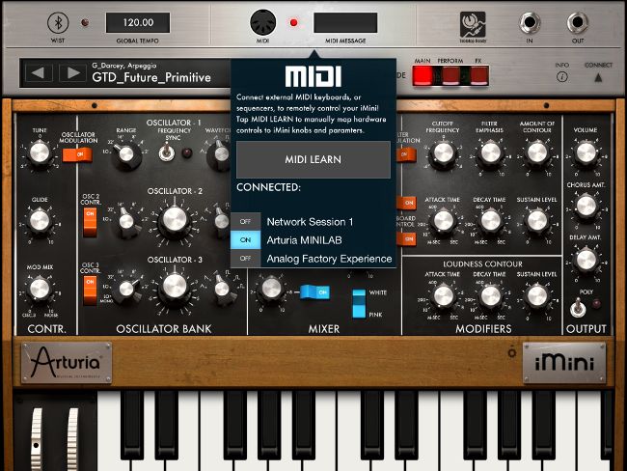This screenshot has width=627, height=471.
Task: Open the INFO icon
Action: pyautogui.click(x=561, y=77)
